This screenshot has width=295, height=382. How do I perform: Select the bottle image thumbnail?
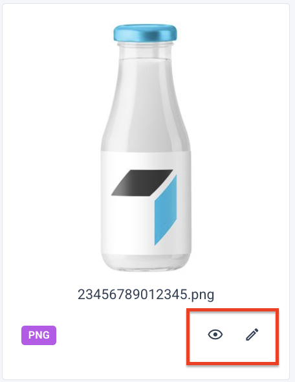[x=146, y=148]
